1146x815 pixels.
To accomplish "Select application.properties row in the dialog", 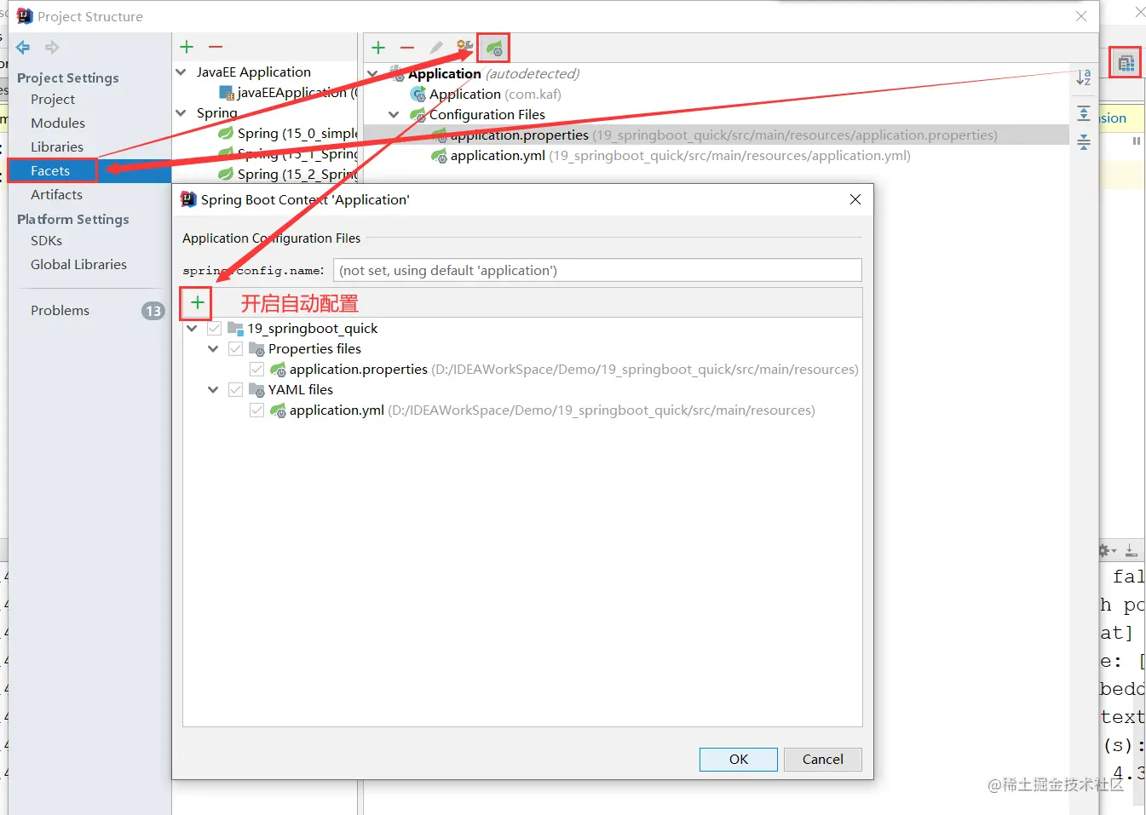I will [563, 370].
